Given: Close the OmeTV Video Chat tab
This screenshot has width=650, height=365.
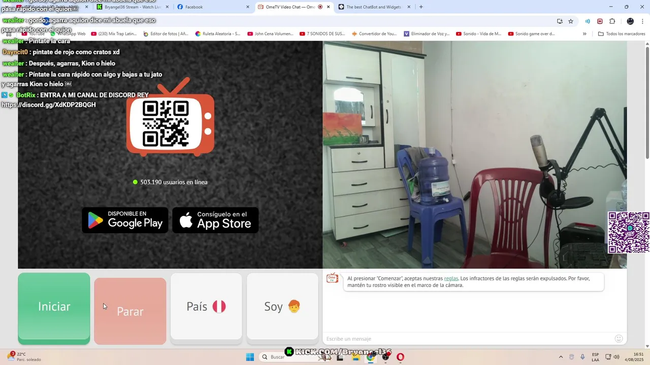Looking at the screenshot, I should (329, 7).
